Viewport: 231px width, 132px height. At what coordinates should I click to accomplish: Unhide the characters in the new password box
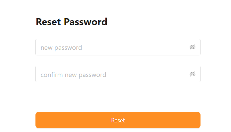coord(193,47)
